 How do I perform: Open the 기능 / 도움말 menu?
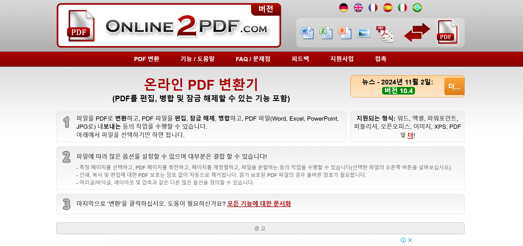coord(198,59)
